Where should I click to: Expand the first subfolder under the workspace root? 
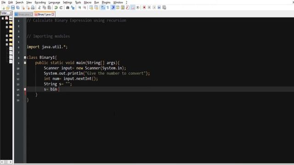coord(7,23)
